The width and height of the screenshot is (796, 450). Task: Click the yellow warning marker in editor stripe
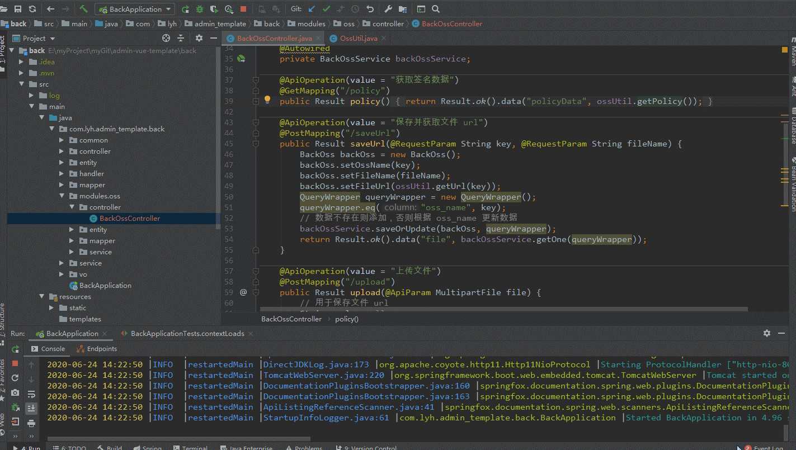click(784, 50)
